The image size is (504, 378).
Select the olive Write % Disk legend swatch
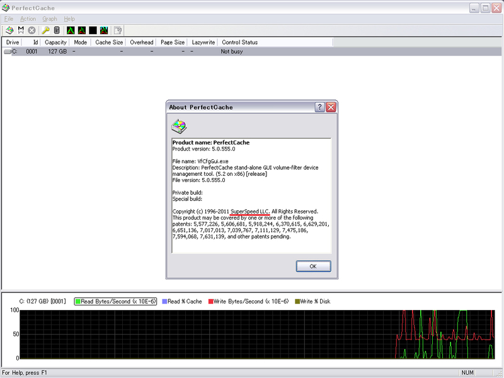click(297, 302)
